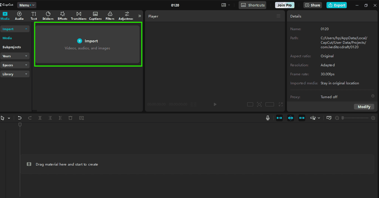The height and width of the screenshot is (198, 379).
Task: Open the Filters panel
Action: (x=110, y=16)
